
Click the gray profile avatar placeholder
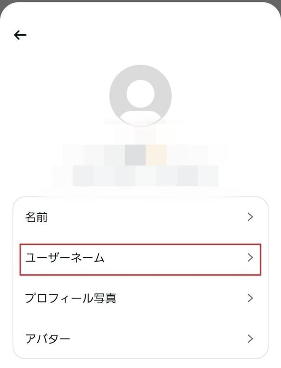(x=140, y=96)
